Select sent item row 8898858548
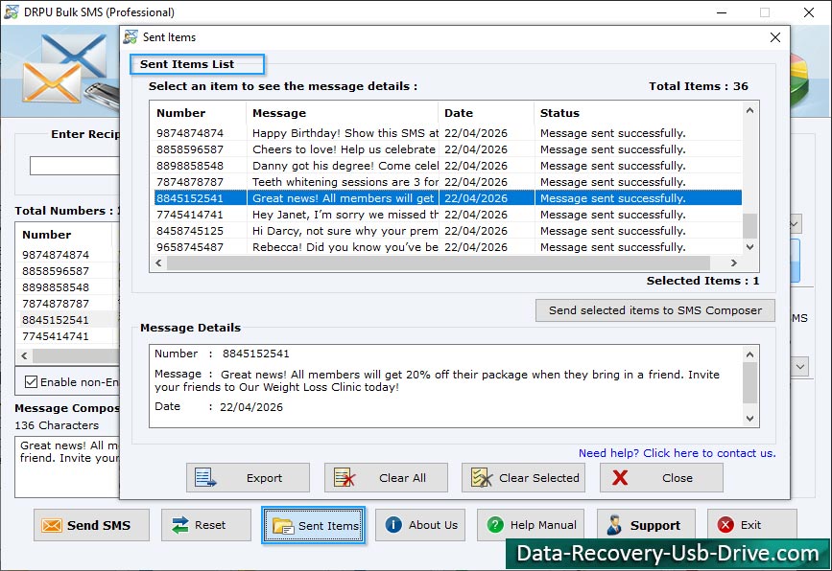 (x=448, y=166)
